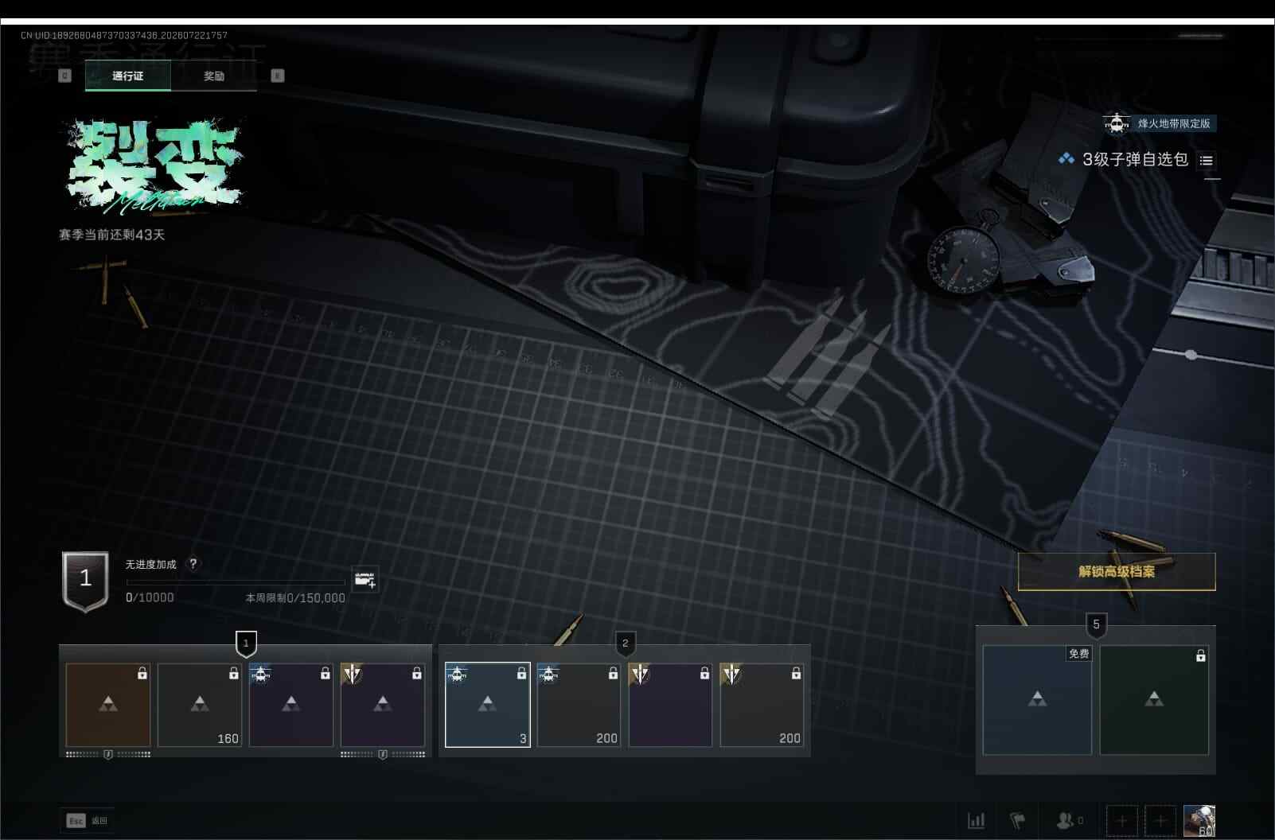Select the tier 2 purple gold-badge card without number
The height and width of the screenshot is (840, 1275).
pyautogui.click(x=671, y=705)
